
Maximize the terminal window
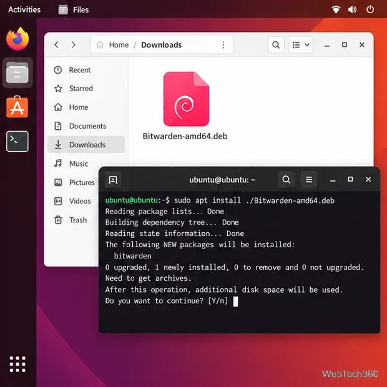click(350, 179)
